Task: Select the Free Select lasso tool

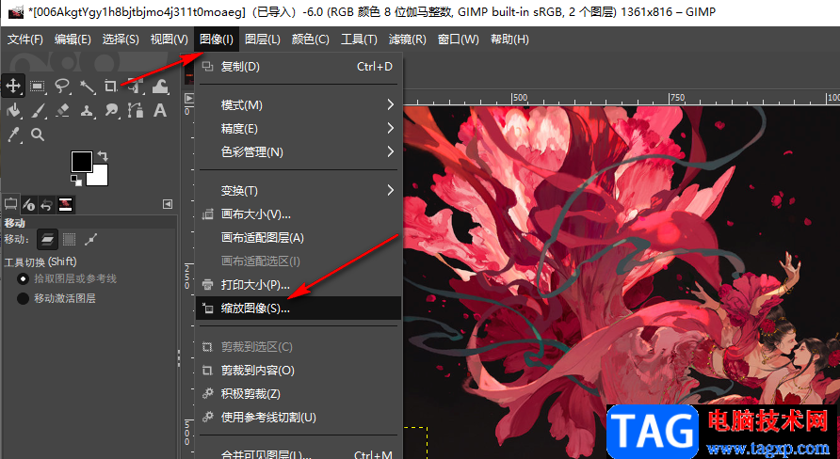Action: pos(63,86)
